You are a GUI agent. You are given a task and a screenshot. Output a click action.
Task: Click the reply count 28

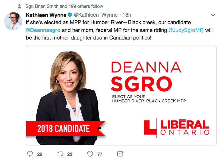pos(39,154)
